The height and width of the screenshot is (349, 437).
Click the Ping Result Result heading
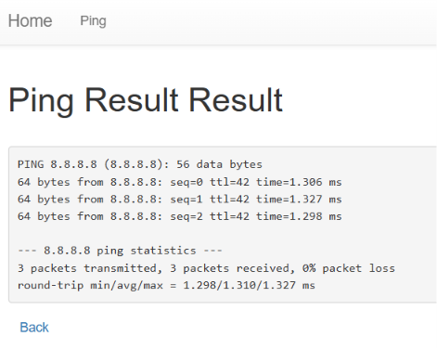pyautogui.click(x=146, y=100)
